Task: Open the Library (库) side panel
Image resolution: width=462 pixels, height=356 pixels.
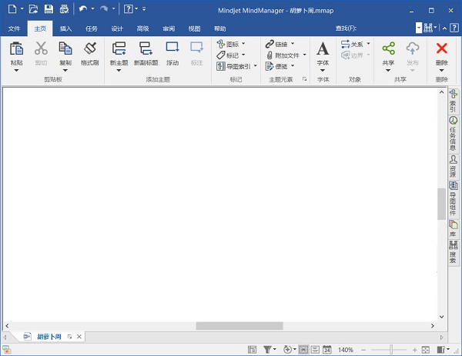Action: tap(453, 228)
